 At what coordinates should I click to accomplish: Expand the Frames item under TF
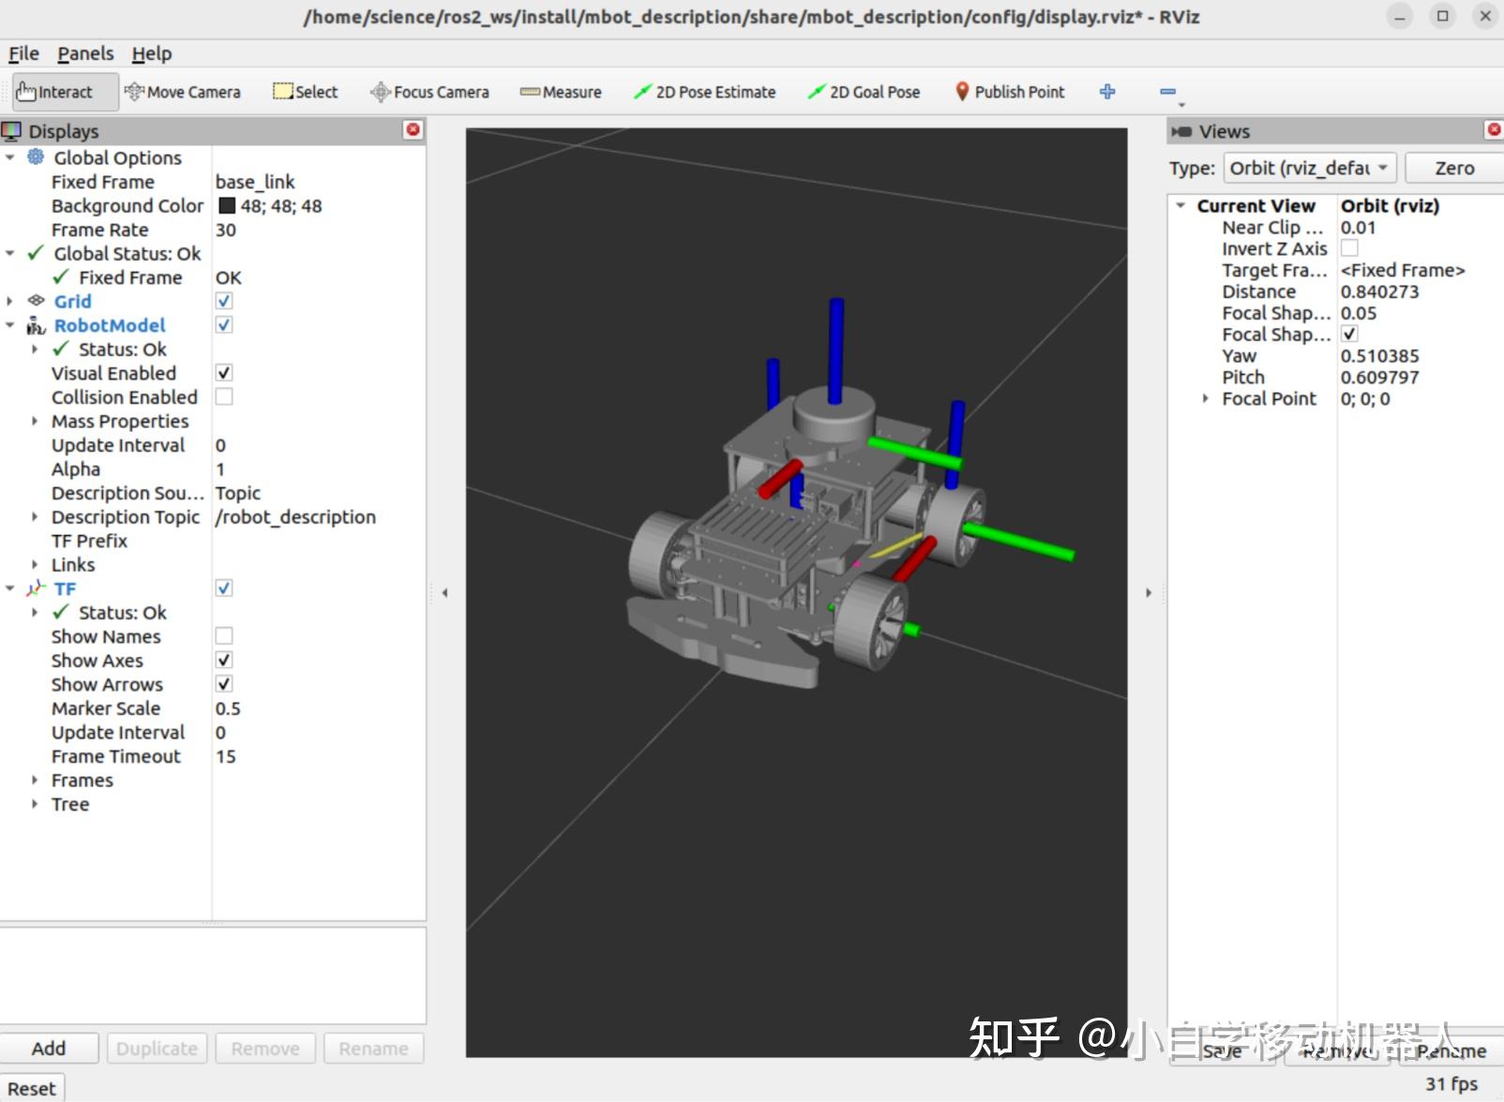pos(35,781)
